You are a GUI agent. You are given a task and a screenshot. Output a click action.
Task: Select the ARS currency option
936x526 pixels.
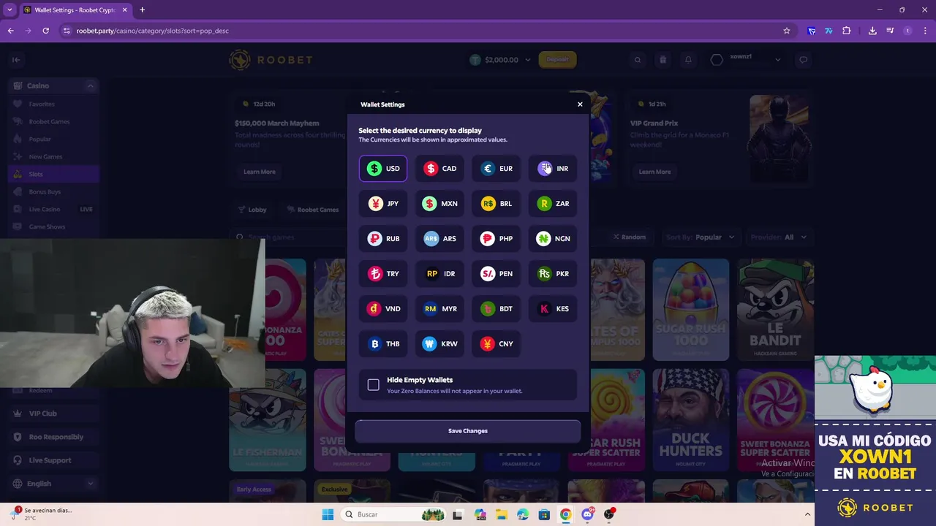(439, 239)
